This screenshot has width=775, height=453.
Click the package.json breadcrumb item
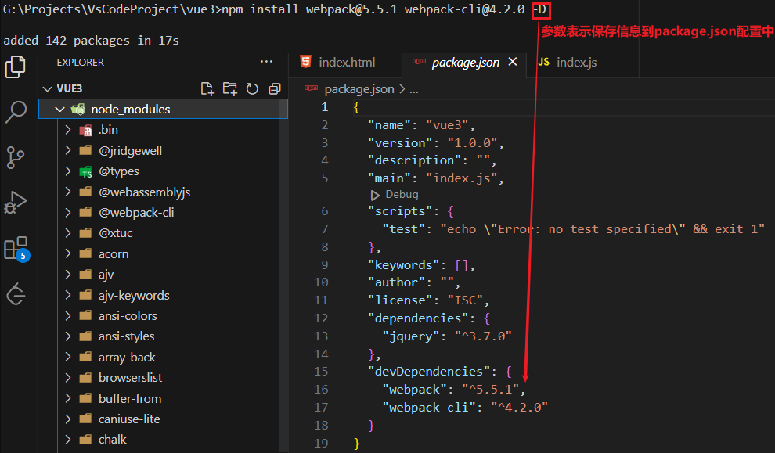click(359, 89)
